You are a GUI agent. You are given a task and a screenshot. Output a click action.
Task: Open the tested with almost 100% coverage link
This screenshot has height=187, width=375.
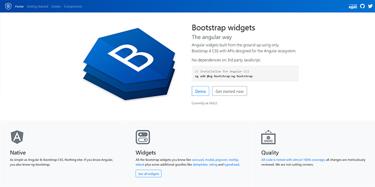click(293, 159)
